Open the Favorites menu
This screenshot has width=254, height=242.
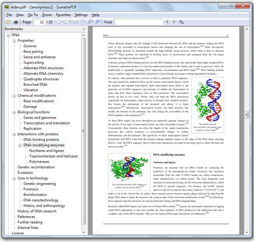[63, 15]
